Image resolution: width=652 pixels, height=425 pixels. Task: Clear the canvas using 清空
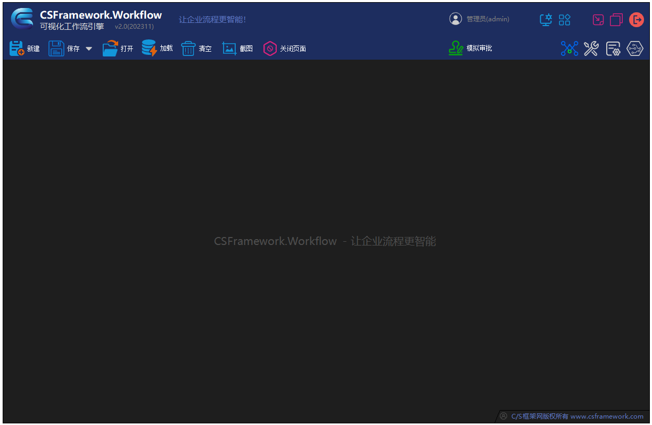pyautogui.click(x=196, y=48)
